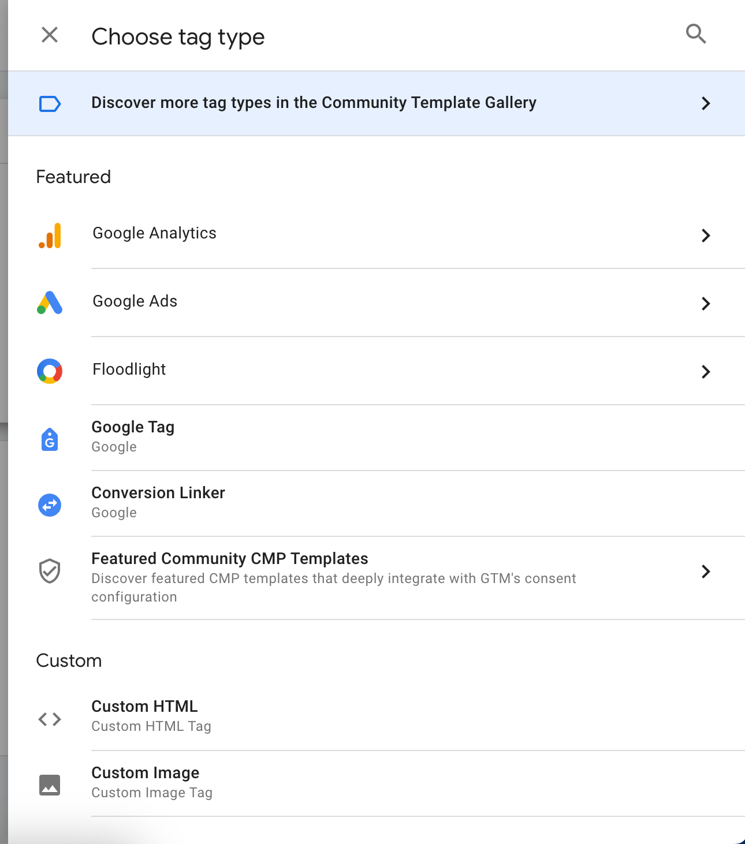Click the search magnifier icon
The height and width of the screenshot is (844, 745).
(x=696, y=34)
